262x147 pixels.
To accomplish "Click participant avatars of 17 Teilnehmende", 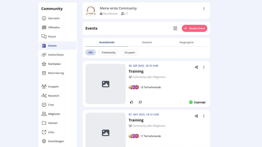I will point(134,136).
